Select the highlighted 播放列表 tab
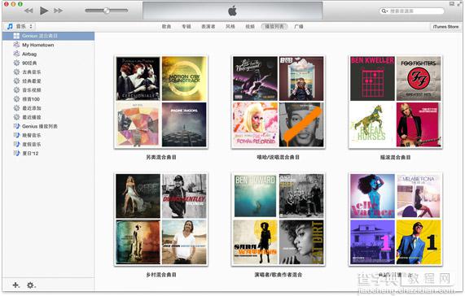 tap(274, 26)
